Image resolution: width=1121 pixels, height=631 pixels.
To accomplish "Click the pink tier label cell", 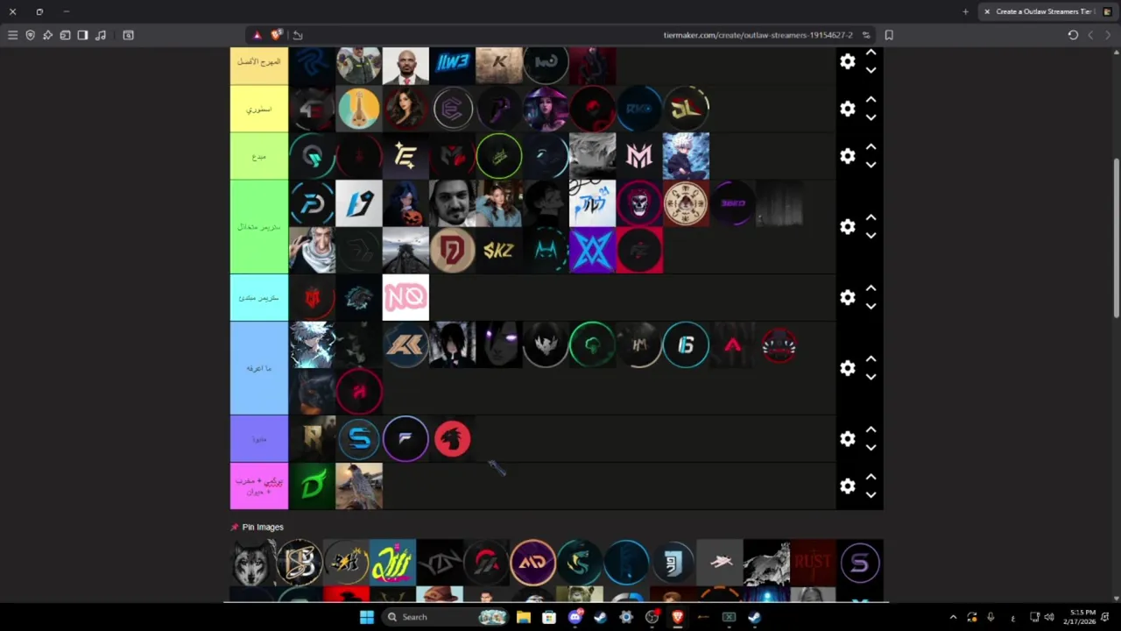I will pyautogui.click(x=259, y=486).
